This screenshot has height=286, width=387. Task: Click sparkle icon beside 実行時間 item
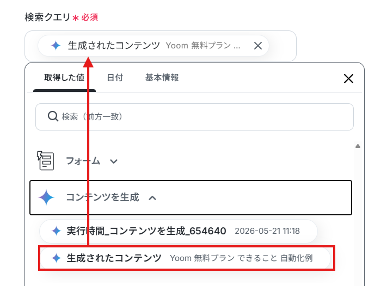56,231
